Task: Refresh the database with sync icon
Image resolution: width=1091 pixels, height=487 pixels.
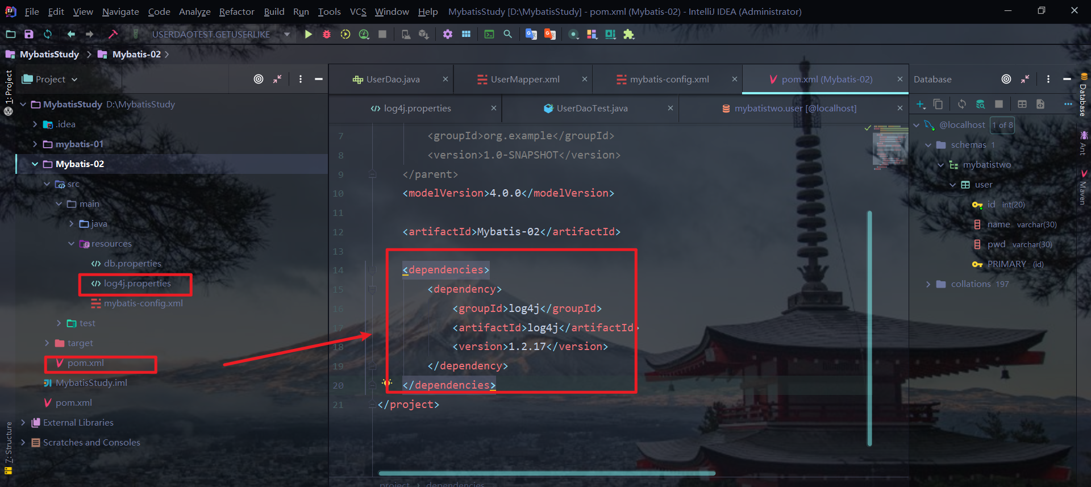Action: [962, 104]
